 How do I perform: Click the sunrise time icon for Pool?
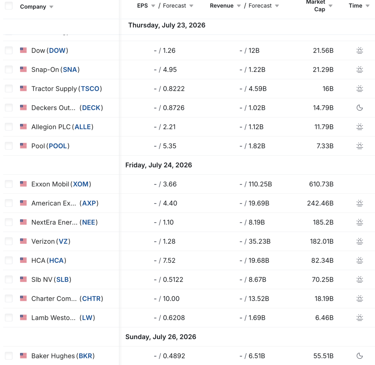(360, 146)
